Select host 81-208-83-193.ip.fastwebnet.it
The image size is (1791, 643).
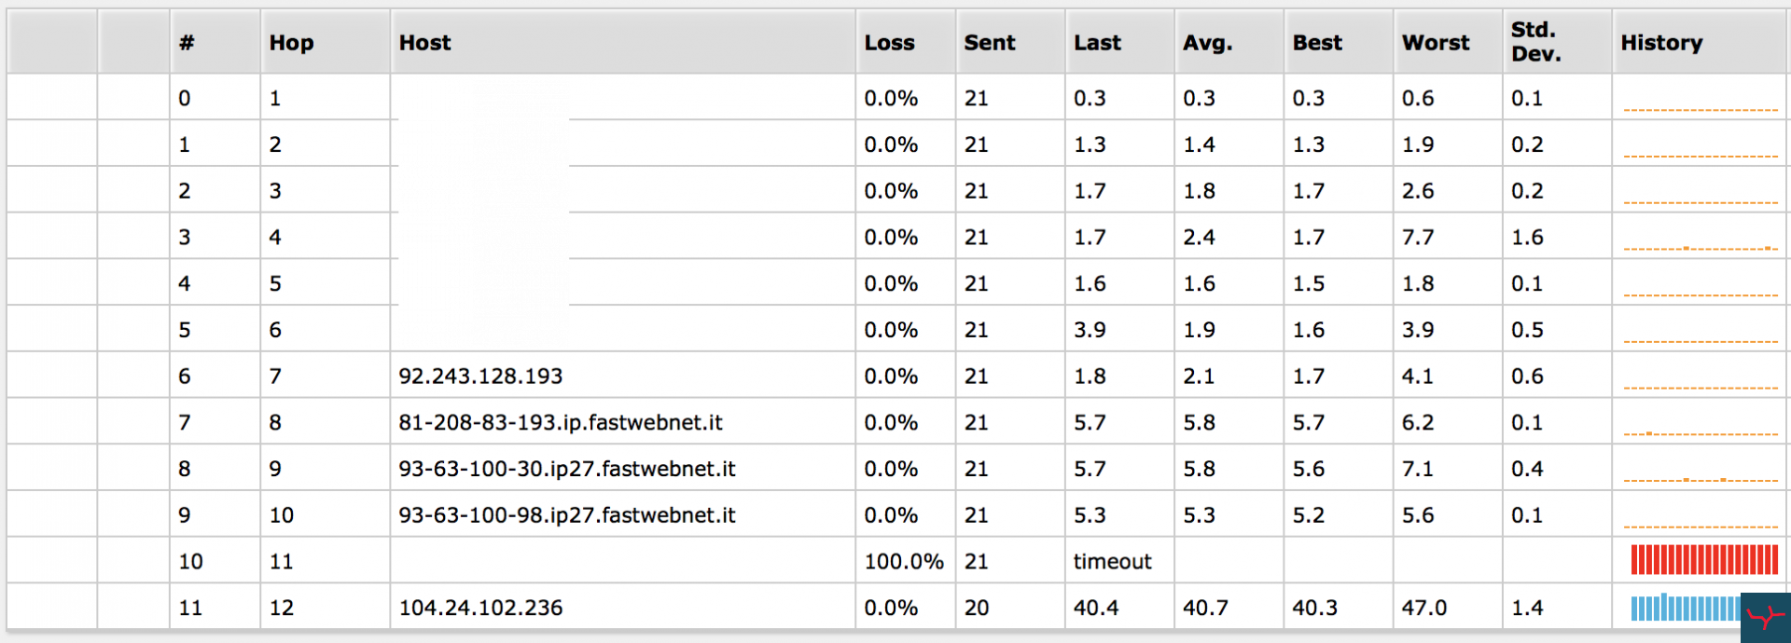(561, 423)
